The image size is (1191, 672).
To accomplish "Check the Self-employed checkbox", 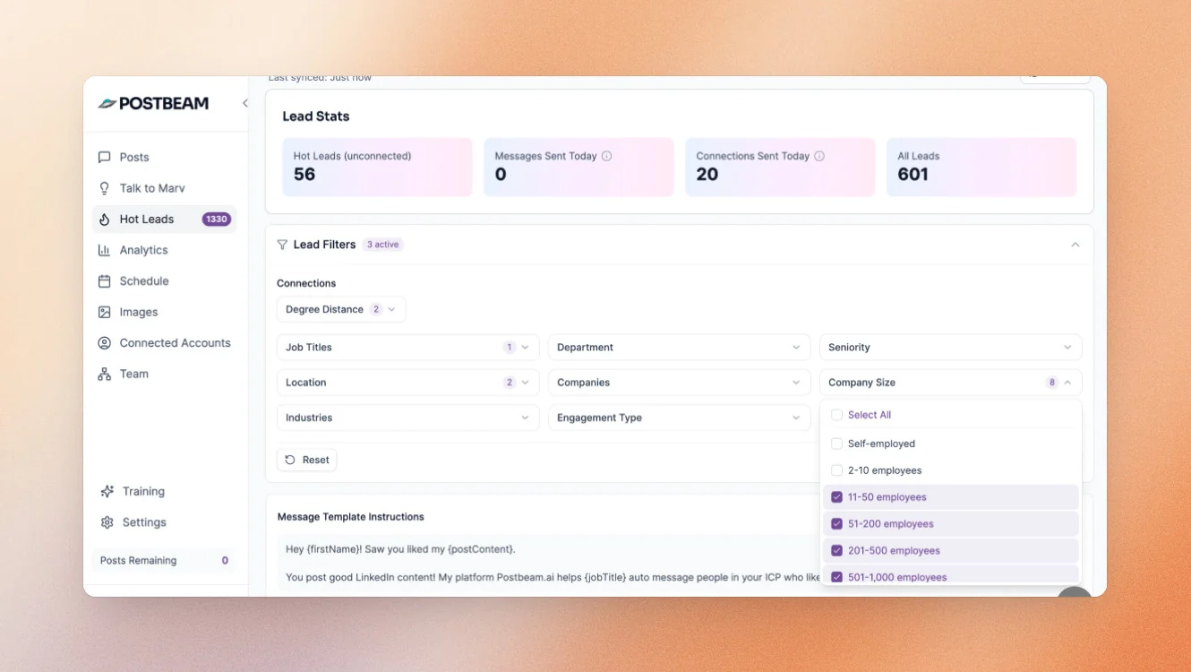I will click(836, 444).
